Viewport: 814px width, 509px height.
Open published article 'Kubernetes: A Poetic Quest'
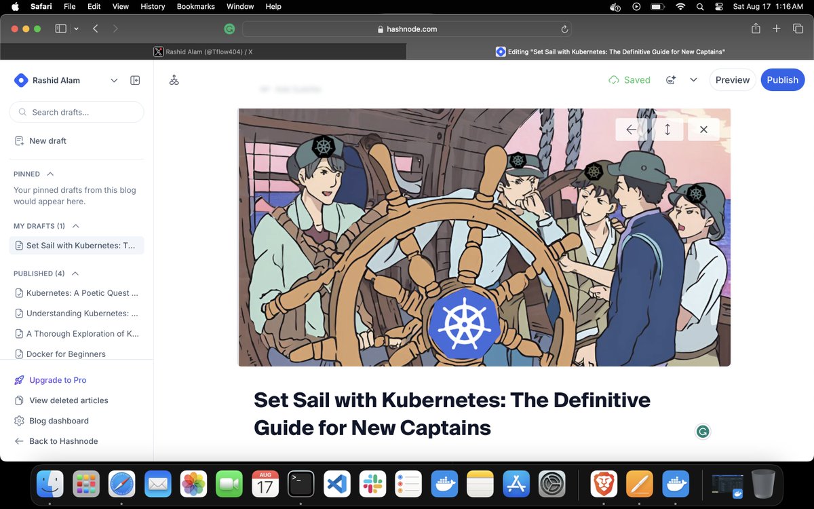(x=77, y=293)
